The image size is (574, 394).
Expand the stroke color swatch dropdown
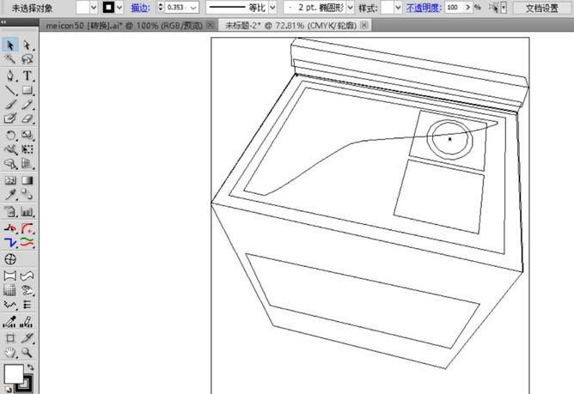click(119, 8)
